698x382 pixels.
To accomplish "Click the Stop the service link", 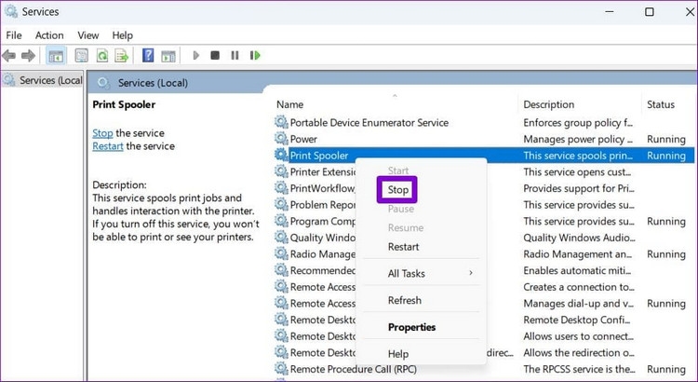I will pos(102,133).
